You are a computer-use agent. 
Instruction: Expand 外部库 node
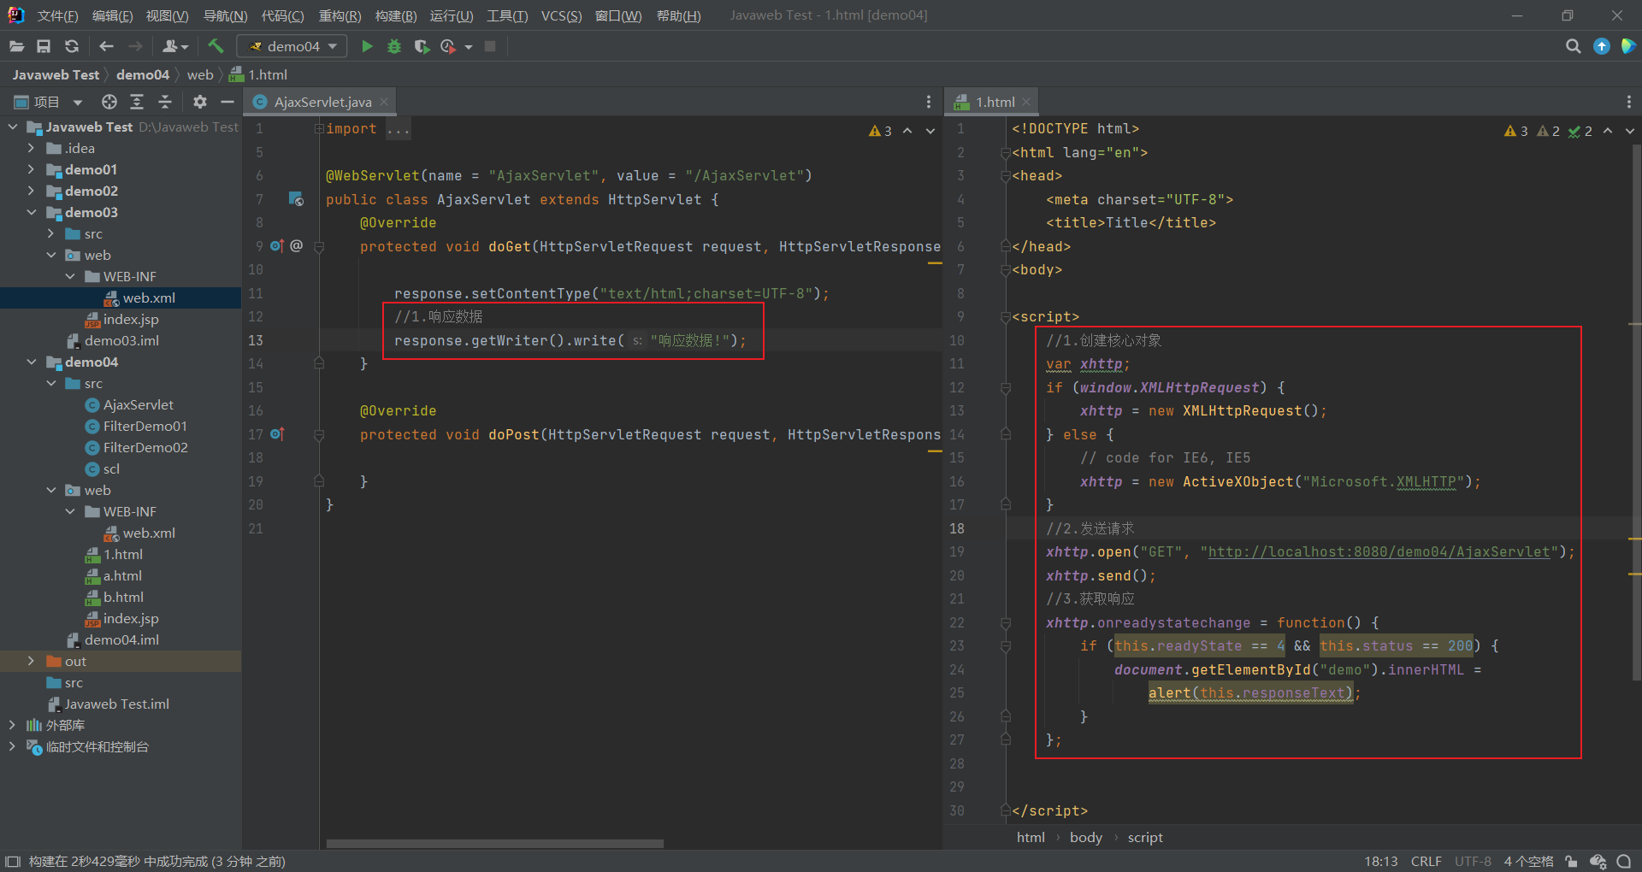coord(12,725)
